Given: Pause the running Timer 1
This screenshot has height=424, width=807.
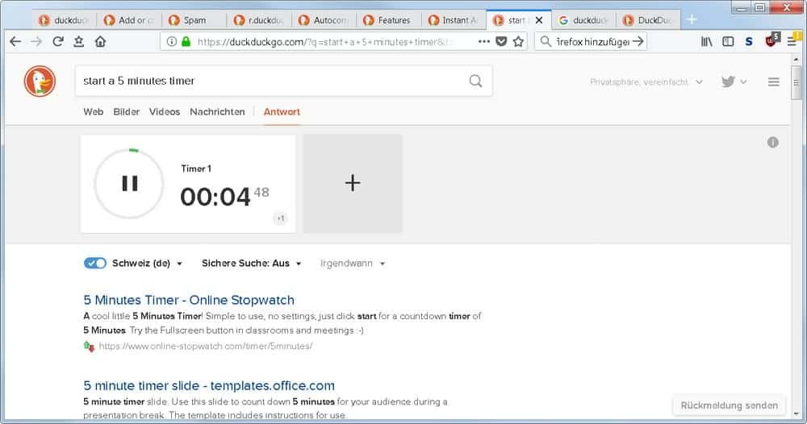Looking at the screenshot, I should (x=129, y=184).
